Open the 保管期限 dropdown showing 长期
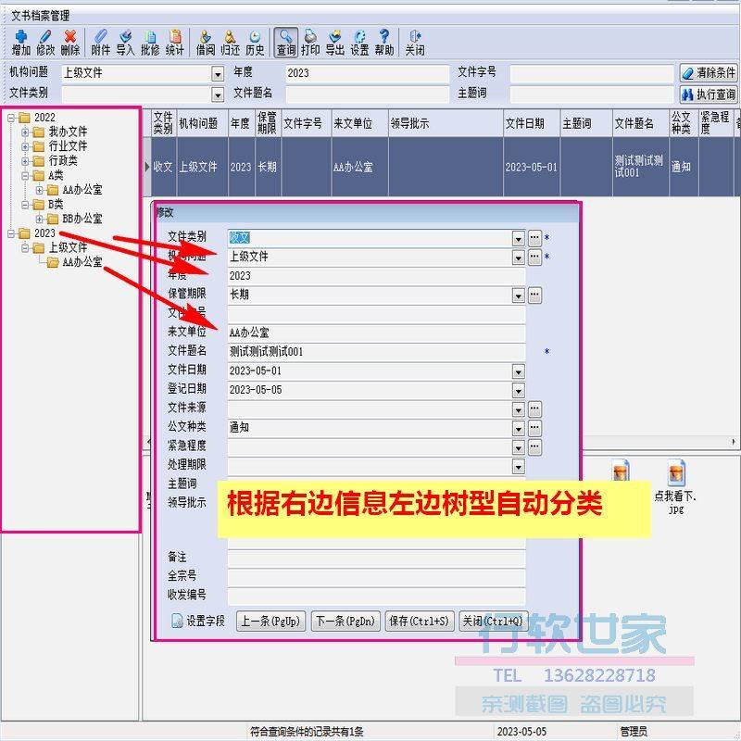The image size is (741, 741). coord(519,295)
